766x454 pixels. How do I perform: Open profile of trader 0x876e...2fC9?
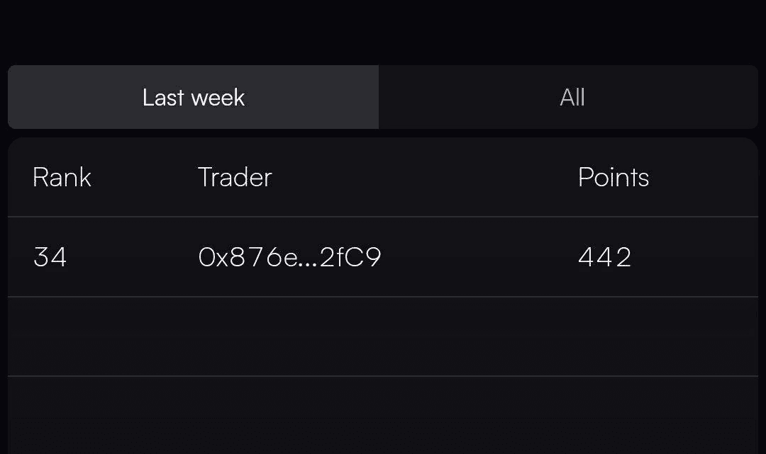[x=289, y=257]
